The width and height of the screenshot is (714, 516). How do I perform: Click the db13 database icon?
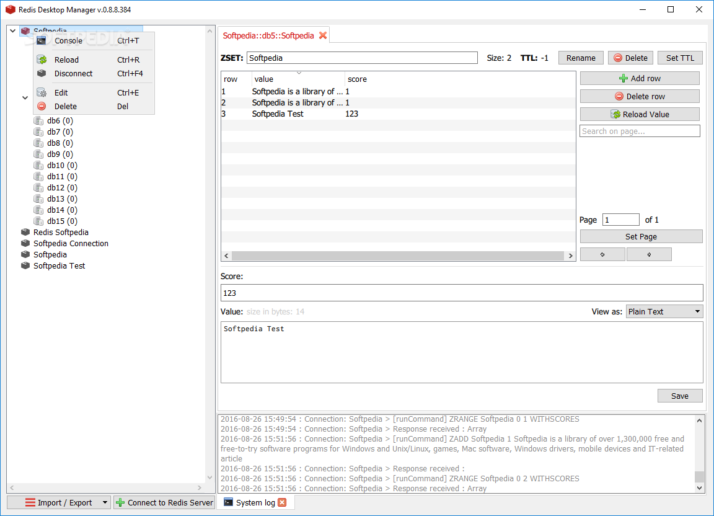pyautogui.click(x=38, y=198)
